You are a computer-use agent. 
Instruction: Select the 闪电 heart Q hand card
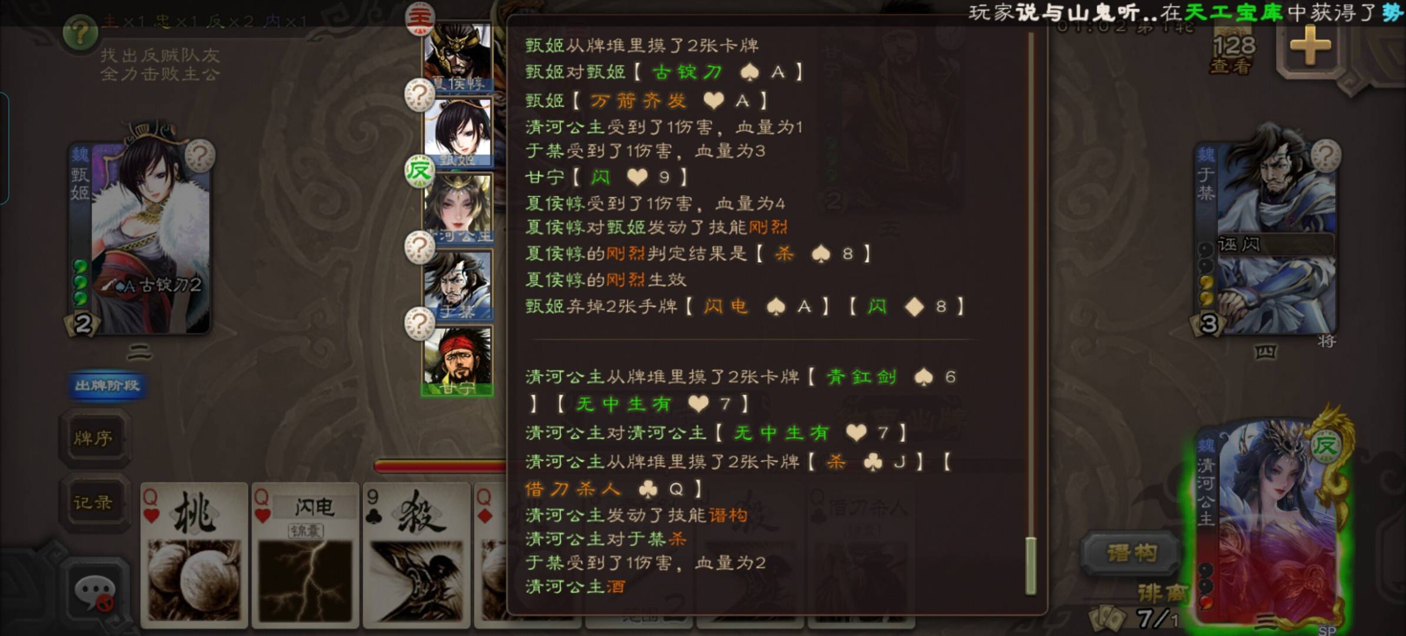click(x=305, y=554)
